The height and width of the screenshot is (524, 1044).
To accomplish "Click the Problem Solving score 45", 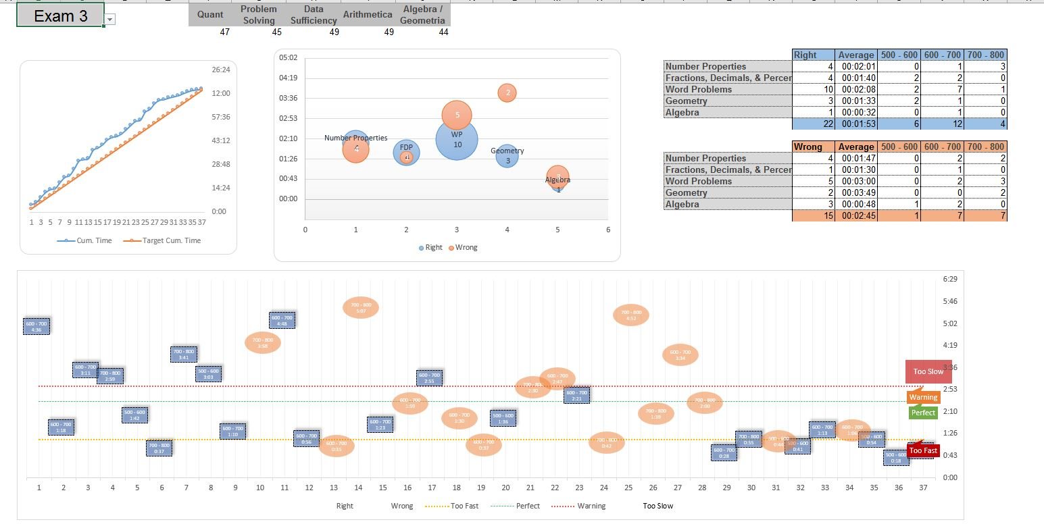I will click(x=276, y=32).
